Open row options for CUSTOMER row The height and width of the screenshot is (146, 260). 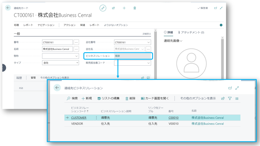point(96,118)
